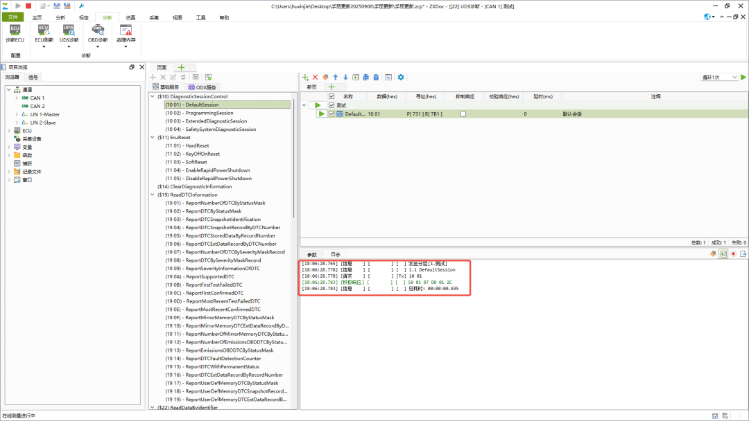Click the blue gear settings icon
749x421 pixels.
coord(400,77)
